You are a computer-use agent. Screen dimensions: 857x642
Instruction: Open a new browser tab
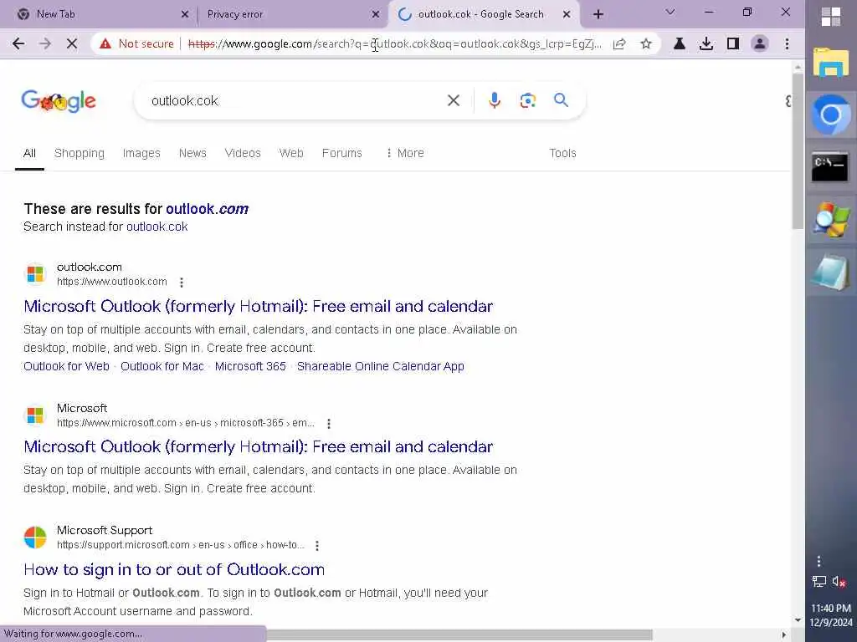[598, 14]
